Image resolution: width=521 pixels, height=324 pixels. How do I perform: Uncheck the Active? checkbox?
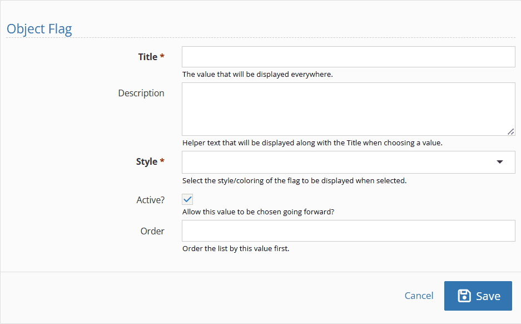tap(187, 199)
